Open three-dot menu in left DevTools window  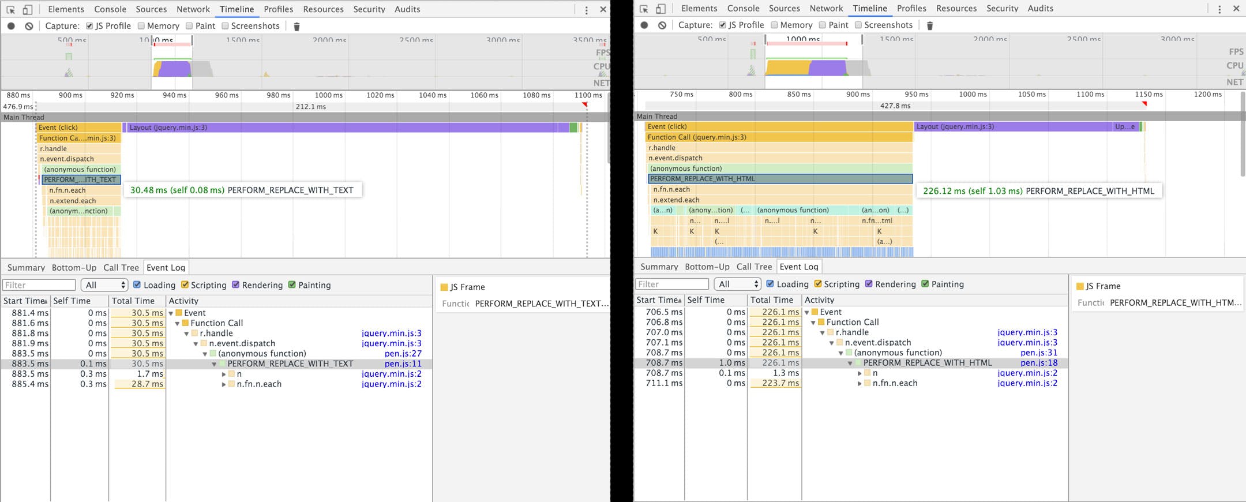(x=586, y=10)
